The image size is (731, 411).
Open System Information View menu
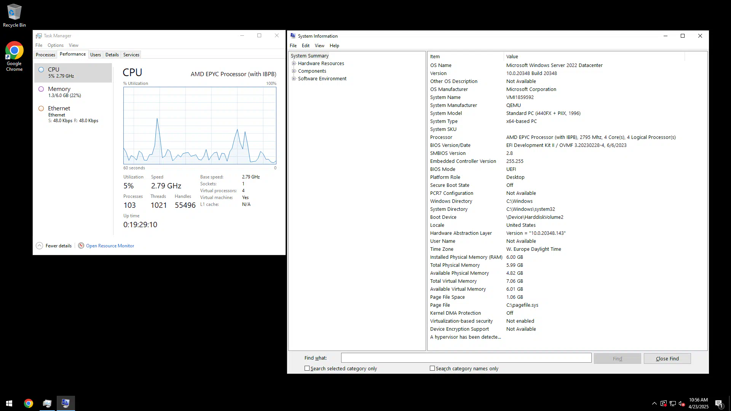pos(319,46)
